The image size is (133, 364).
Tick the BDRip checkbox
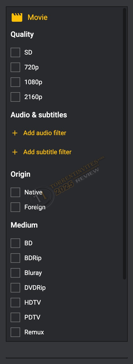(15, 258)
